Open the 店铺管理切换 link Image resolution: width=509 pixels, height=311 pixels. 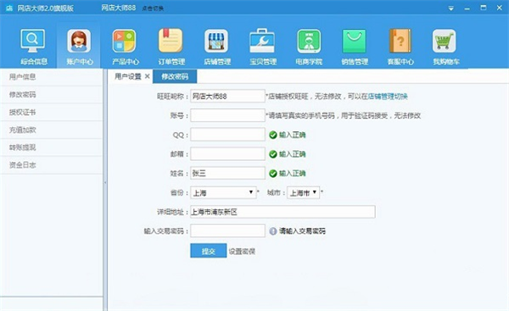[x=388, y=97]
